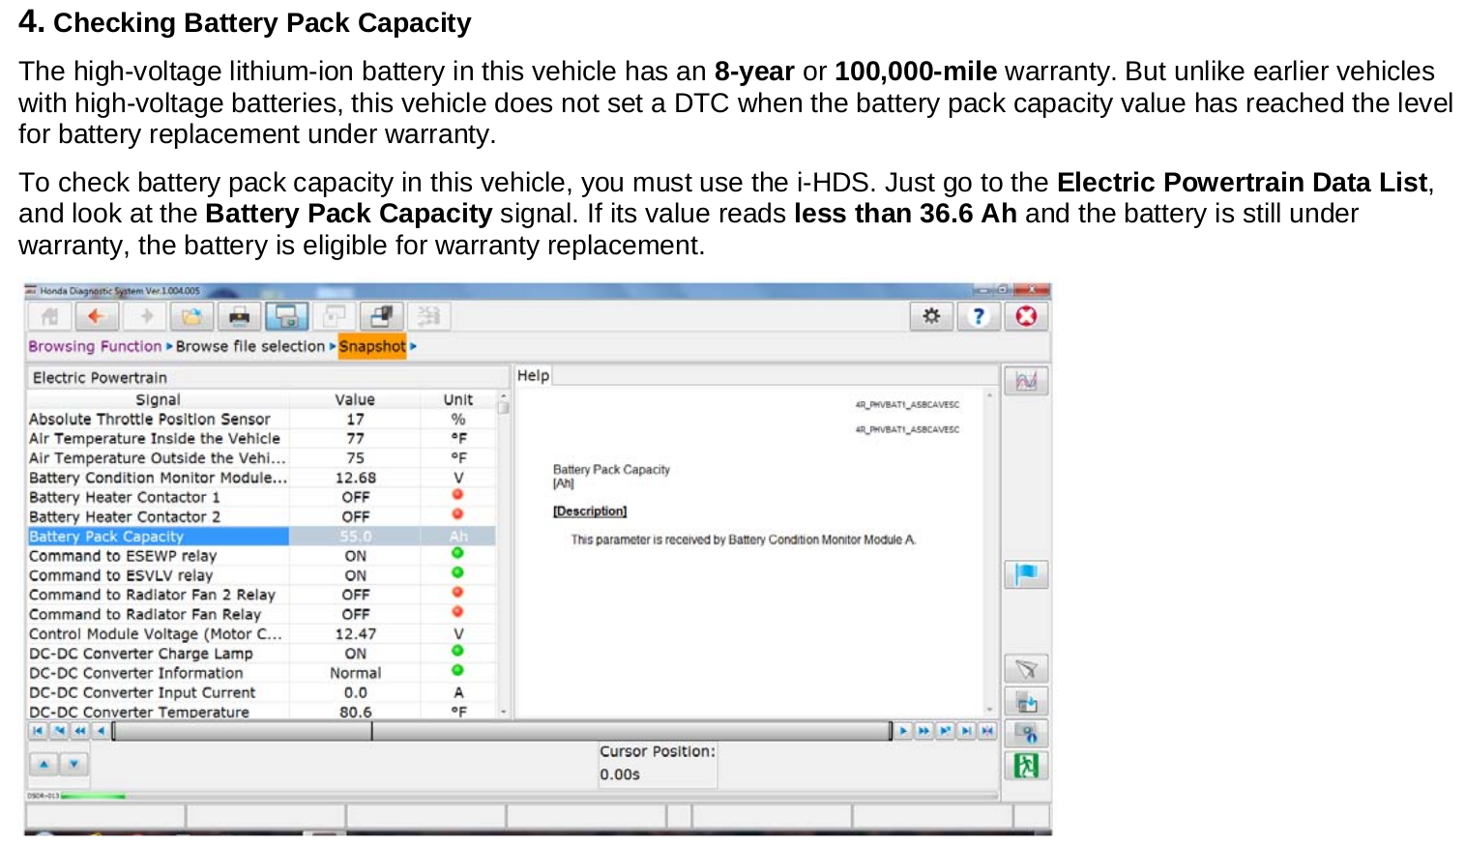Expand the Snapshot breadcrumb arrow
This screenshot has width=1466, height=847.
point(411,346)
